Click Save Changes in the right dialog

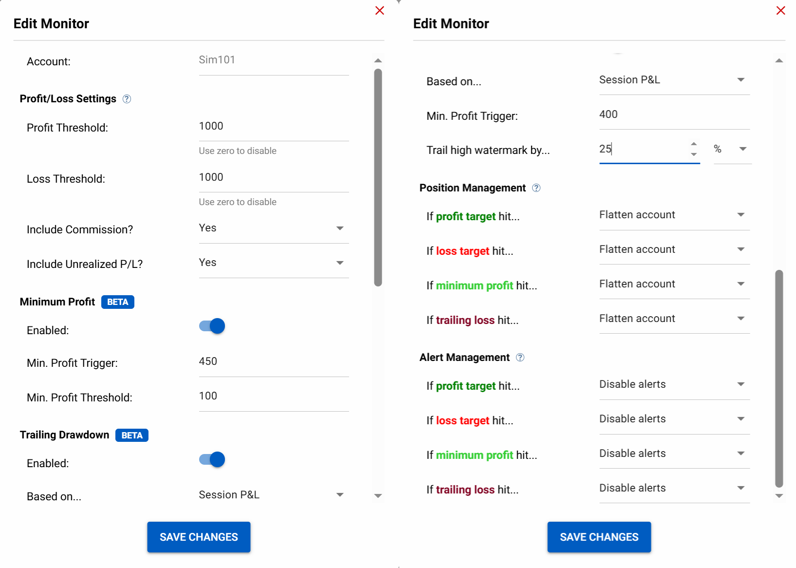(x=599, y=537)
